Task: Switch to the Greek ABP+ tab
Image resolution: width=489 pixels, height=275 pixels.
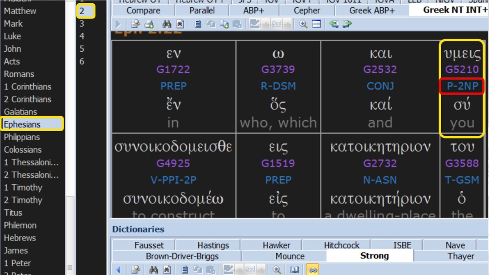Action: [372, 10]
